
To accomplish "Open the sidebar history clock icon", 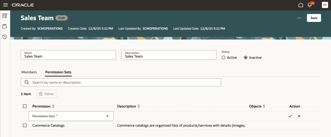I will click(x=5, y=37).
